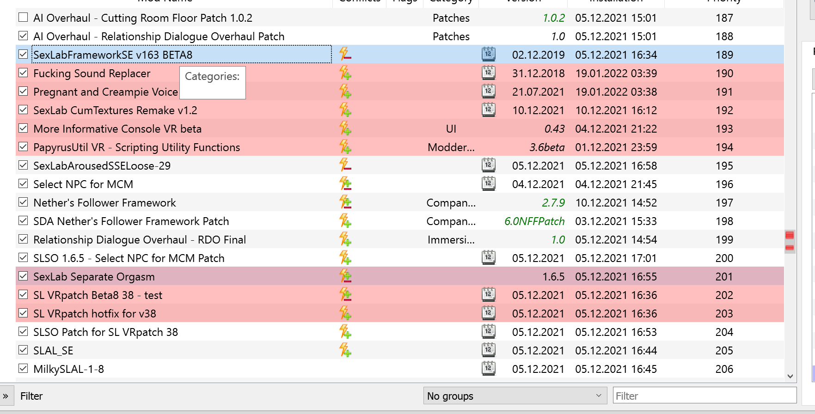Click version 2.7.9 cell
This screenshot has width=815, height=414.
pos(553,203)
